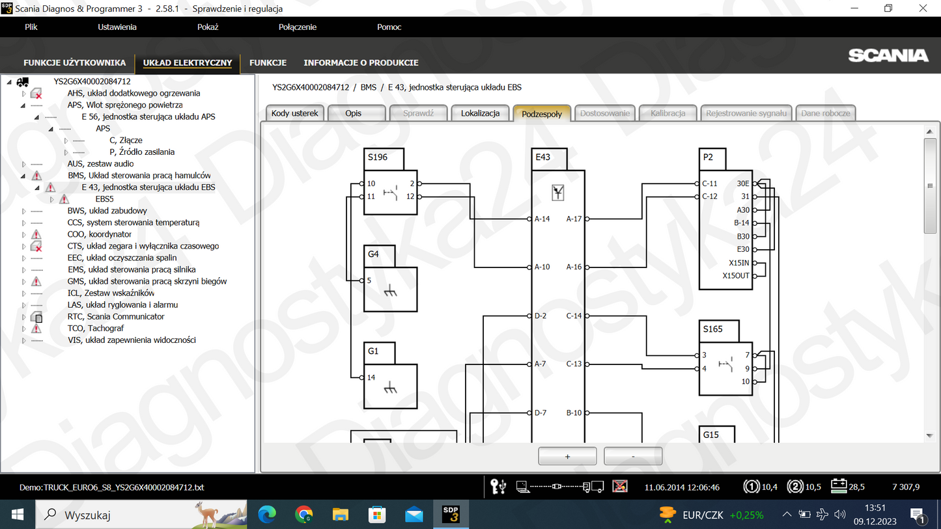Open the Ustawienia menu

pyautogui.click(x=117, y=27)
